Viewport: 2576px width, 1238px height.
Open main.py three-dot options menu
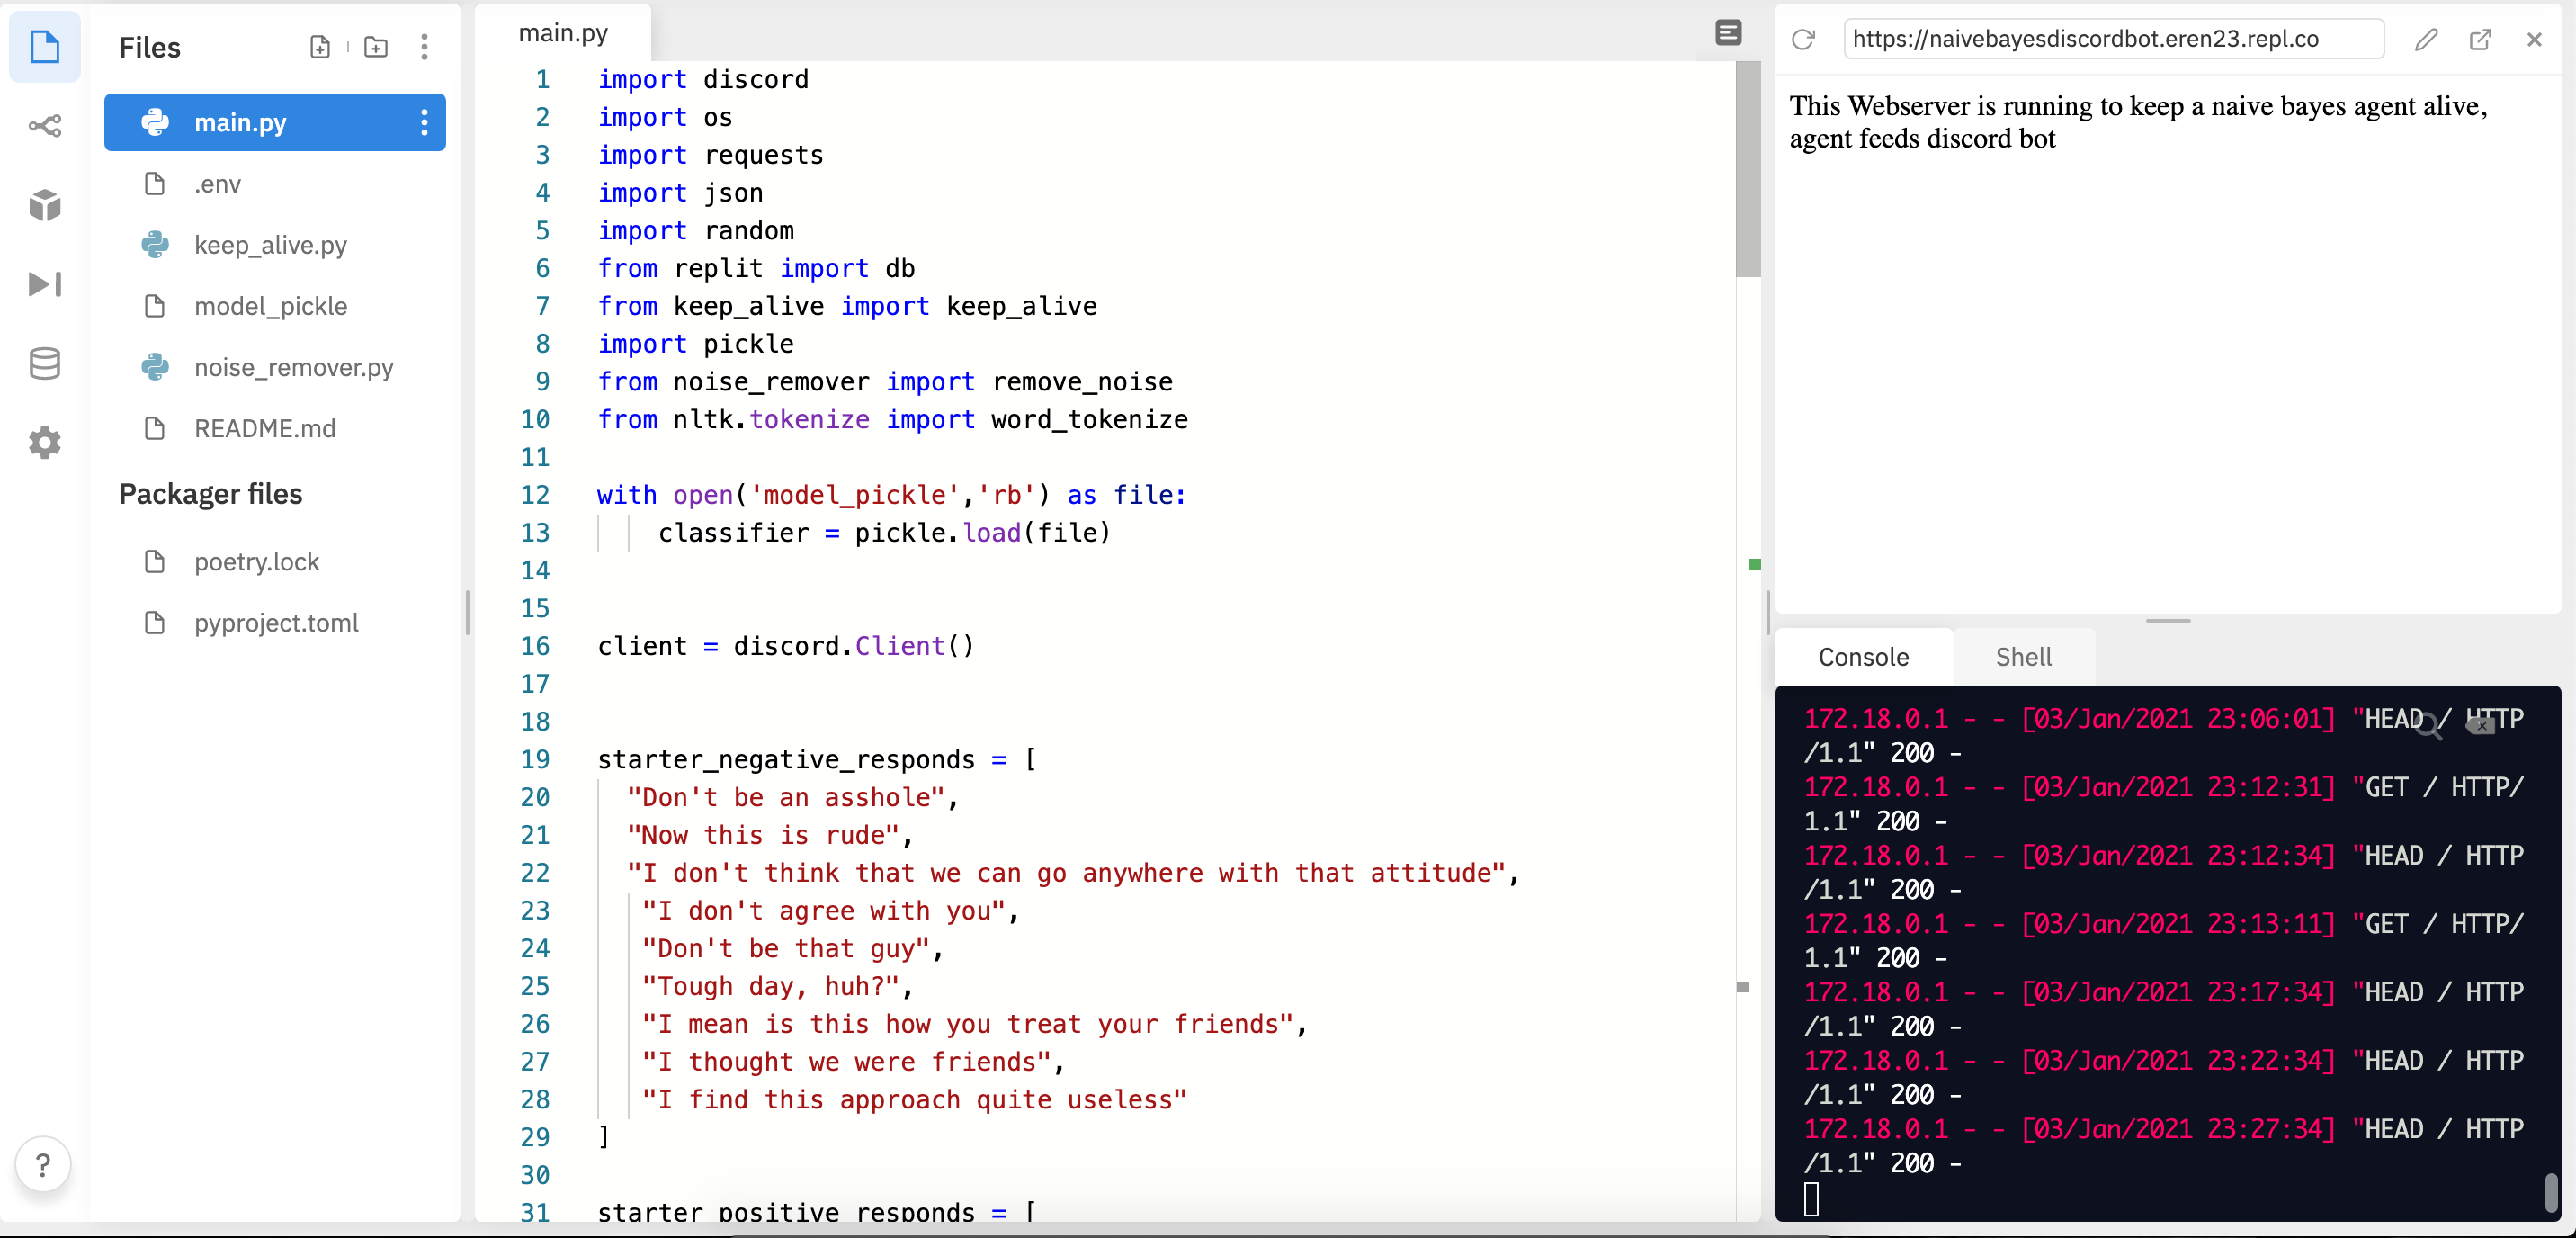pos(425,123)
